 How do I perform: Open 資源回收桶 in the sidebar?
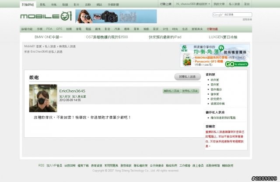coord(217,103)
